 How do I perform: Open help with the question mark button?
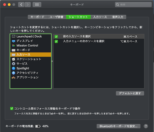(x=146, y=126)
